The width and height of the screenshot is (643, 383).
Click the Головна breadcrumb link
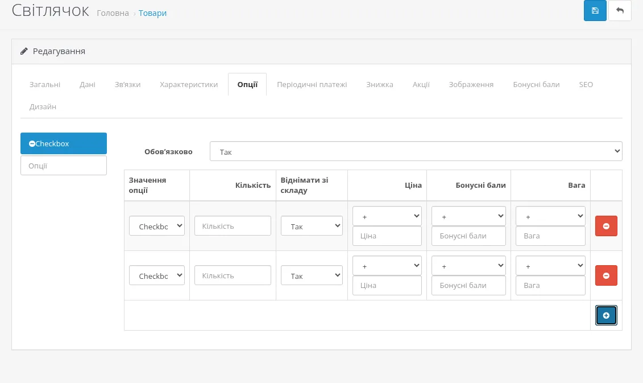113,13
